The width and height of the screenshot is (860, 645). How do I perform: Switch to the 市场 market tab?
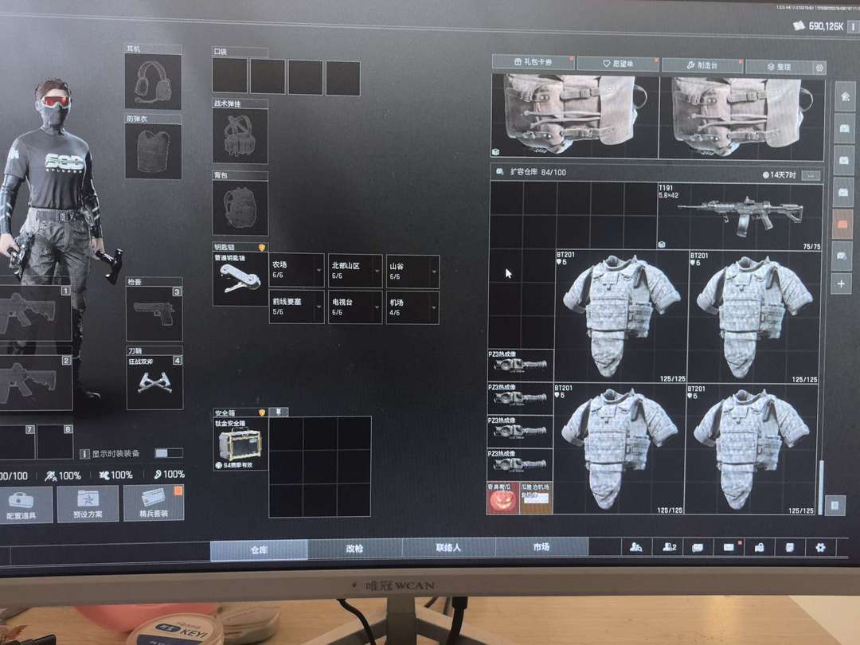click(x=542, y=547)
